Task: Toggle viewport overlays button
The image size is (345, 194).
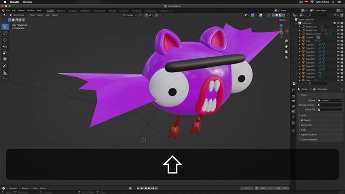Action: 261,15
